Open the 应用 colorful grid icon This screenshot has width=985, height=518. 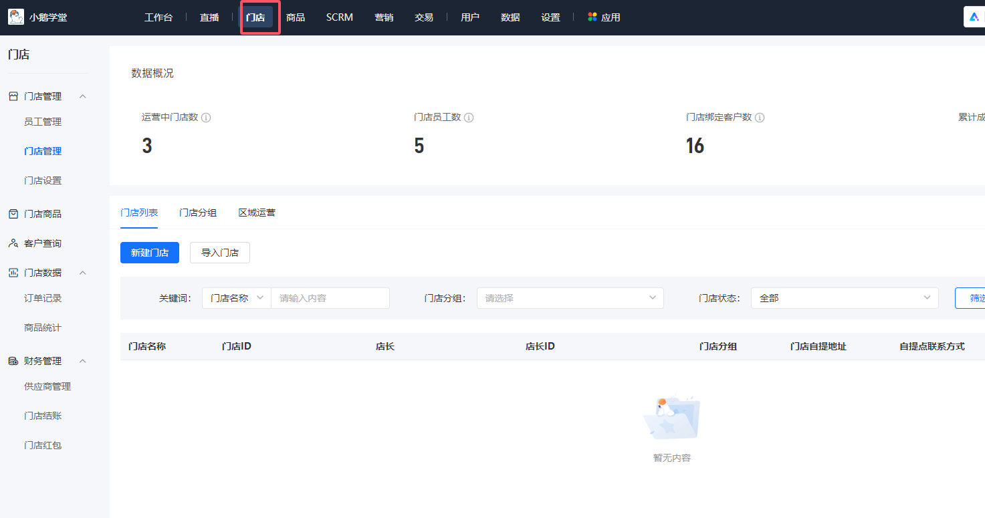pos(591,17)
